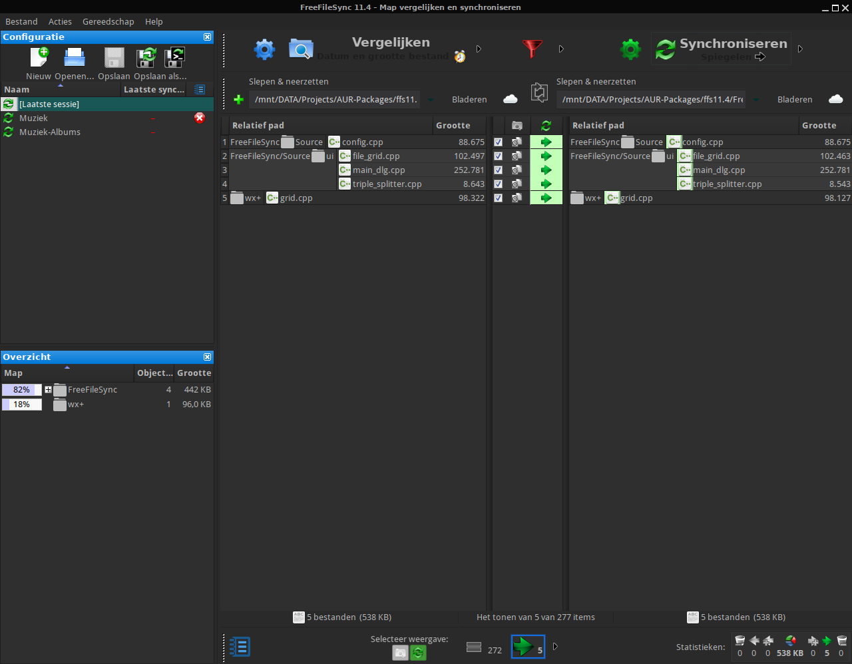Switch view to sync action button

pos(418,653)
